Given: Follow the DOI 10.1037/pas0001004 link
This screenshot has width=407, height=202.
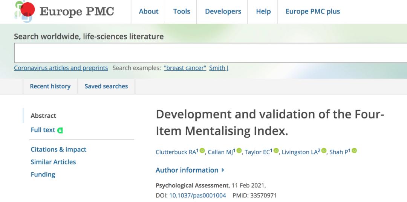Looking at the screenshot, I should 197,195.
